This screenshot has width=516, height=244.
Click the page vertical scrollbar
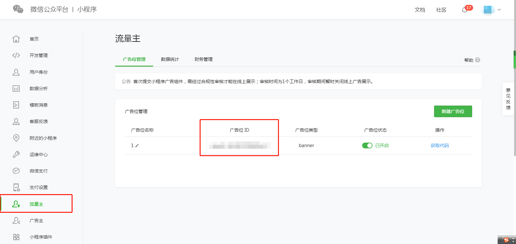pos(515,60)
